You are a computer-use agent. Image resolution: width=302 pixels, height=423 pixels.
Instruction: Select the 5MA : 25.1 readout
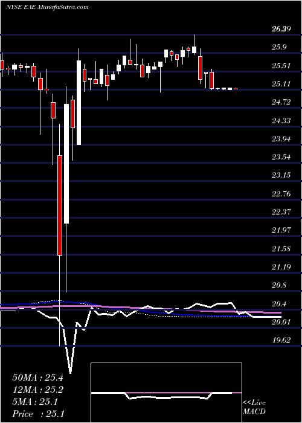pyautogui.click(x=35, y=402)
